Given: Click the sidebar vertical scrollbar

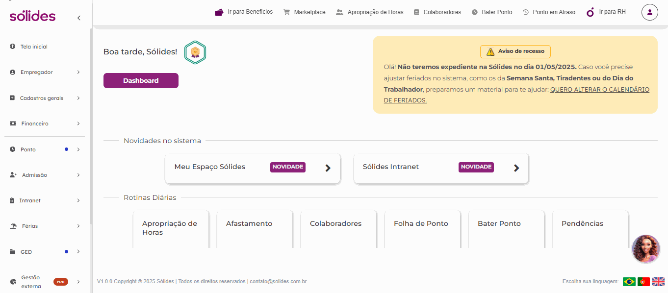Looking at the screenshot, I should pos(91,126).
